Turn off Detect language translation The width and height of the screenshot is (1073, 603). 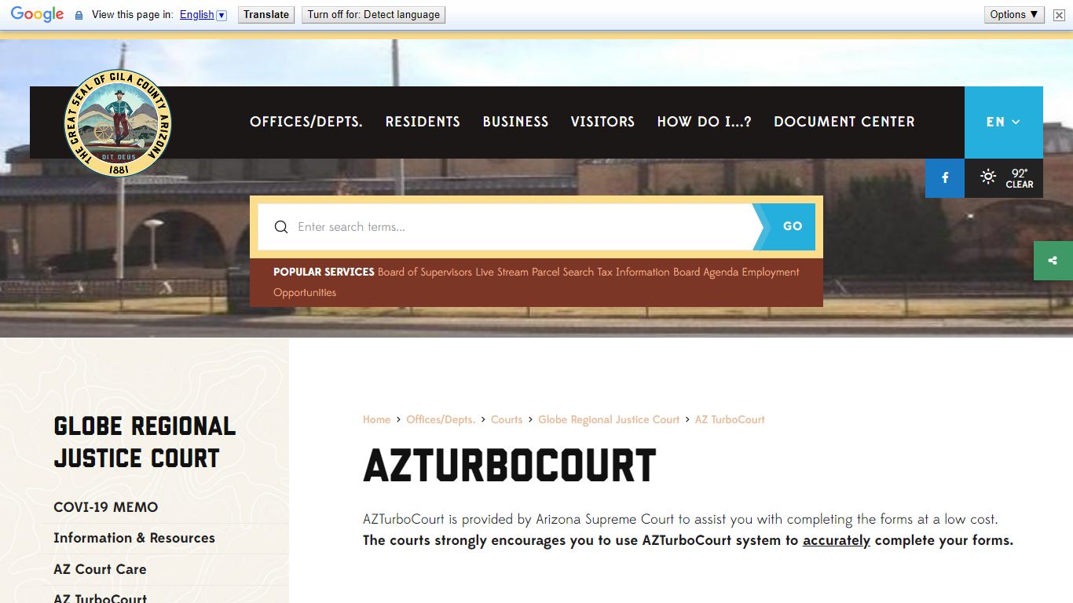(373, 15)
